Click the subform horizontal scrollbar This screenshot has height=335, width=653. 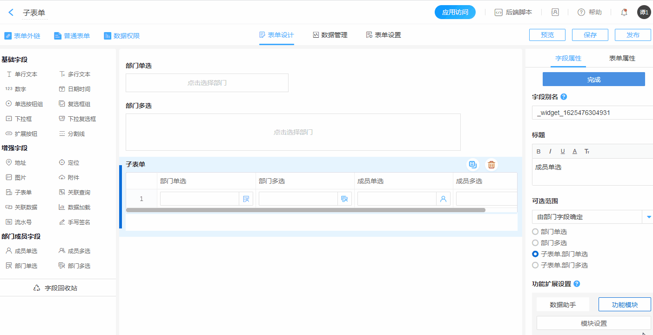[x=305, y=210]
